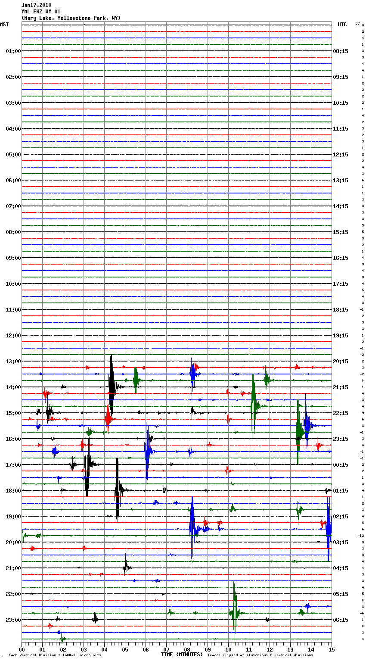Screen dimensions: 366x661
Task: Select the 13:15 UTC time label
Action: point(341,181)
